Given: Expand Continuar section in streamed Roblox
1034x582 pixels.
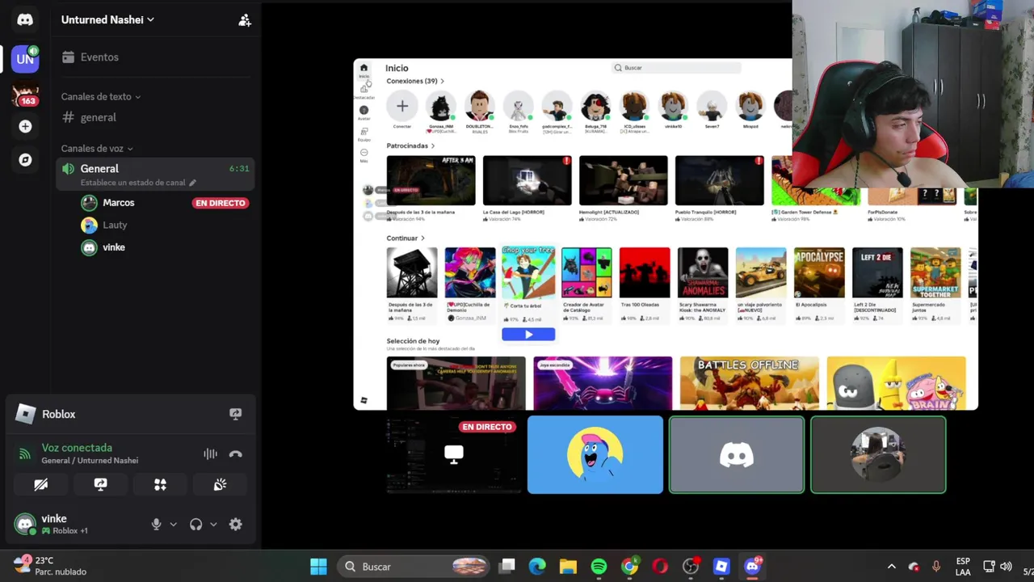Looking at the screenshot, I should 406,238.
